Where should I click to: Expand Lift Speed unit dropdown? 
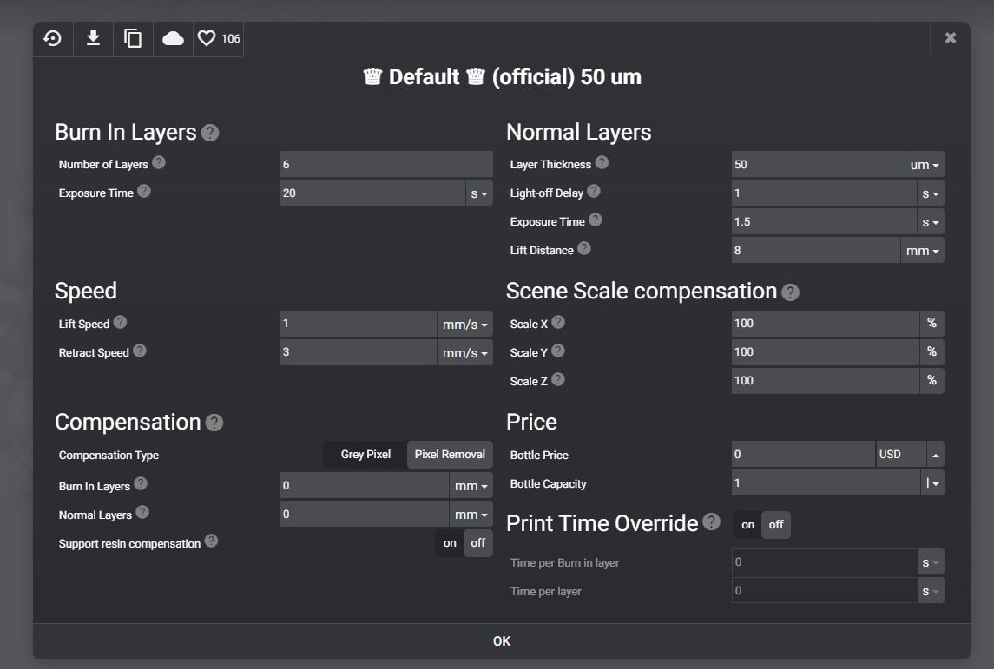tap(464, 325)
